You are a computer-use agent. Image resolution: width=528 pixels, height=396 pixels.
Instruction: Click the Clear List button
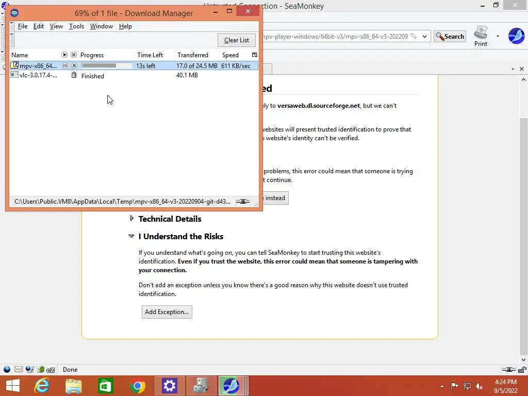pos(236,40)
